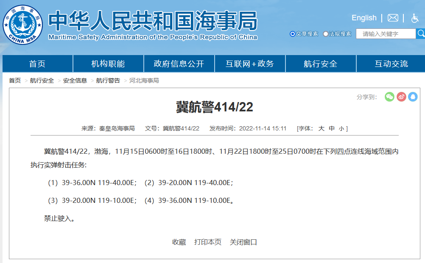Click the search magnifier button
The image size is (425, 263).
coord(421,33)
